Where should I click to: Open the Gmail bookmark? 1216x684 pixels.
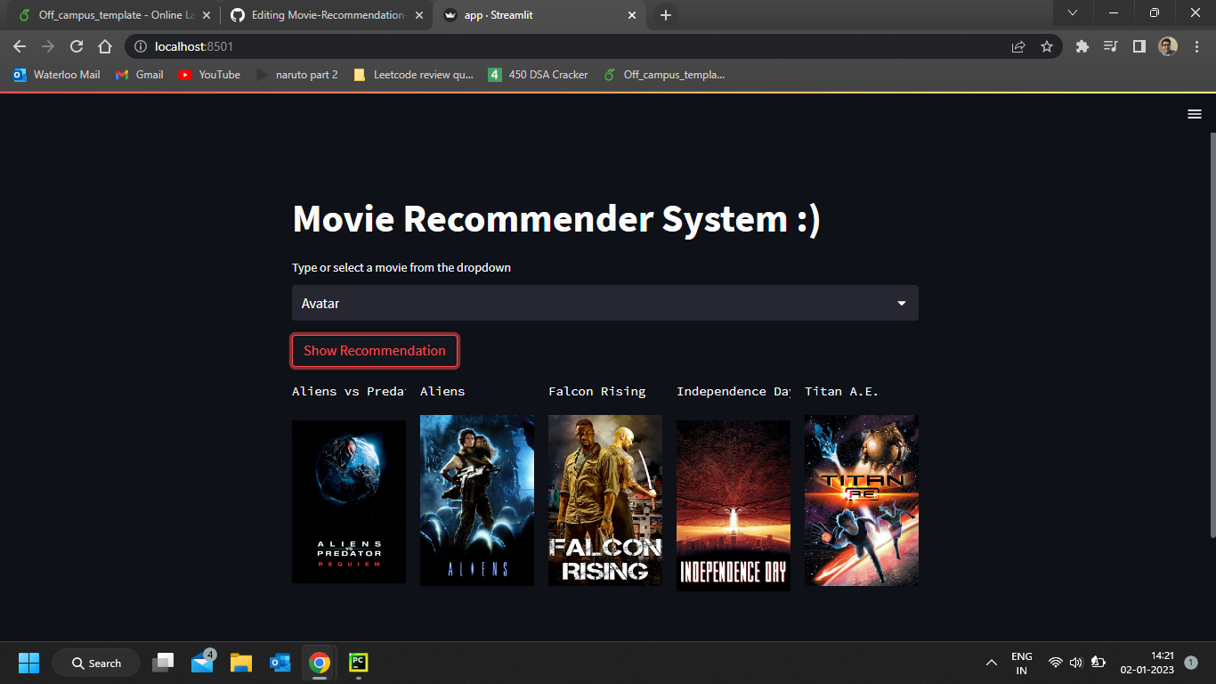click(x=140, y=75)
